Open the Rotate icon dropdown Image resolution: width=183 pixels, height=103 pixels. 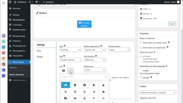point(95,70)
